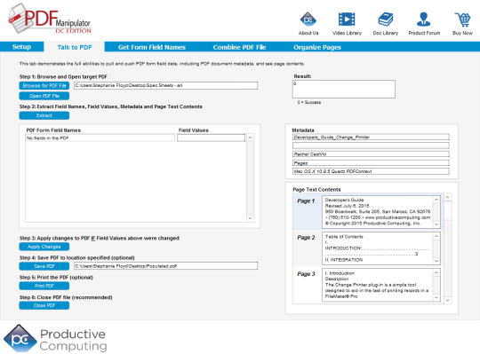Click the Open PDF File button
The height and width of the screenshot is (354, 480).
(44, 96)
